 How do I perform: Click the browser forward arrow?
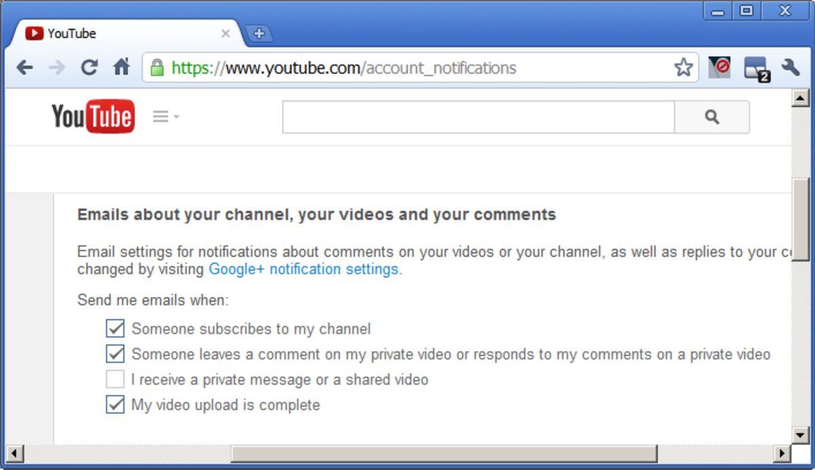click(x=57, y=67)
